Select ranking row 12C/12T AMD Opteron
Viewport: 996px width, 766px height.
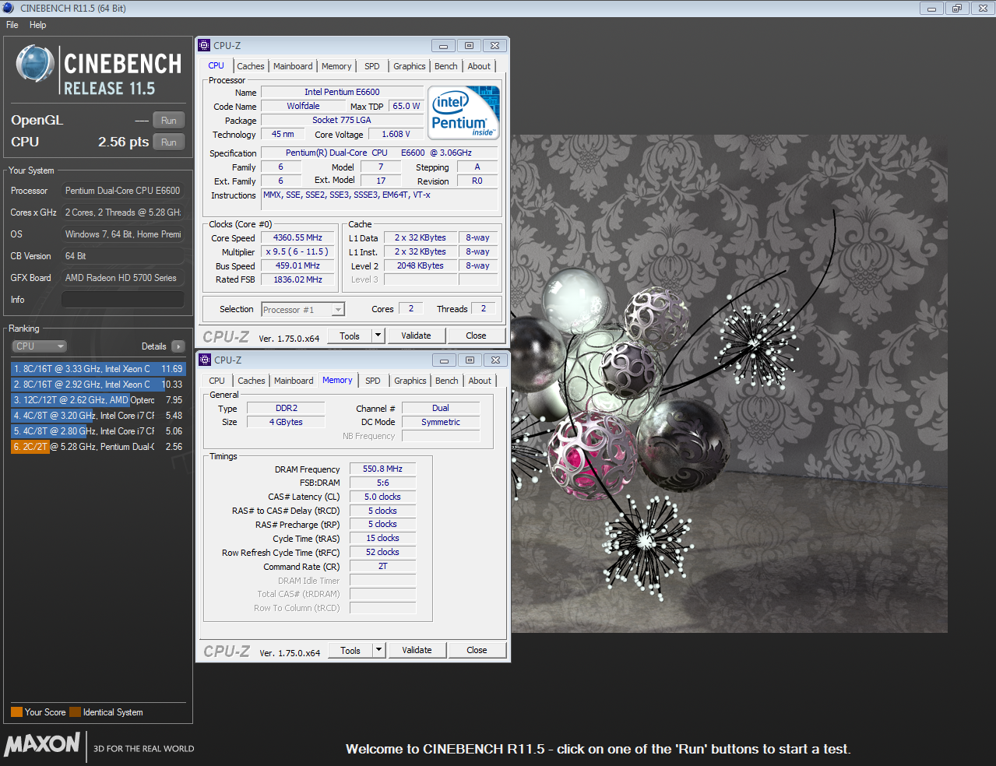[98, 400]
